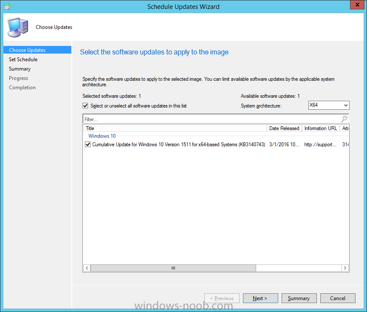Open the System architecture dropdown
This screenshot has height=312, width=367.
point(329,105)
